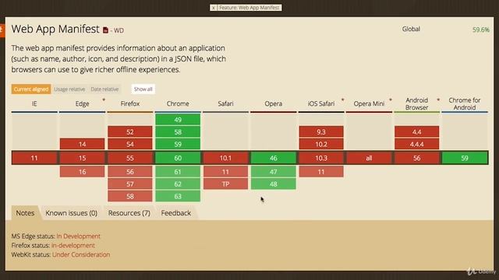Click the asterisk note next to Opera Mini
499x280 pixels.
coord(391,100)
